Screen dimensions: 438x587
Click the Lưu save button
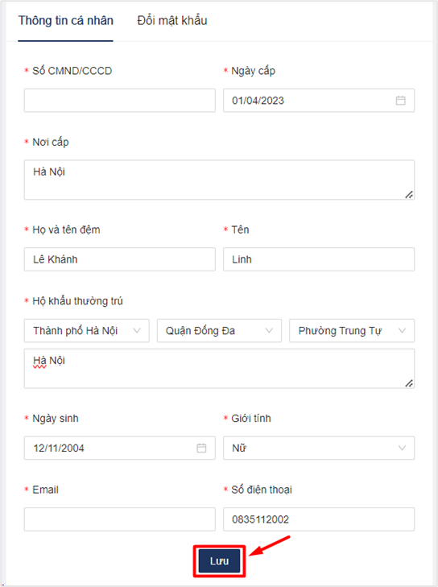(x=219, y=560)
